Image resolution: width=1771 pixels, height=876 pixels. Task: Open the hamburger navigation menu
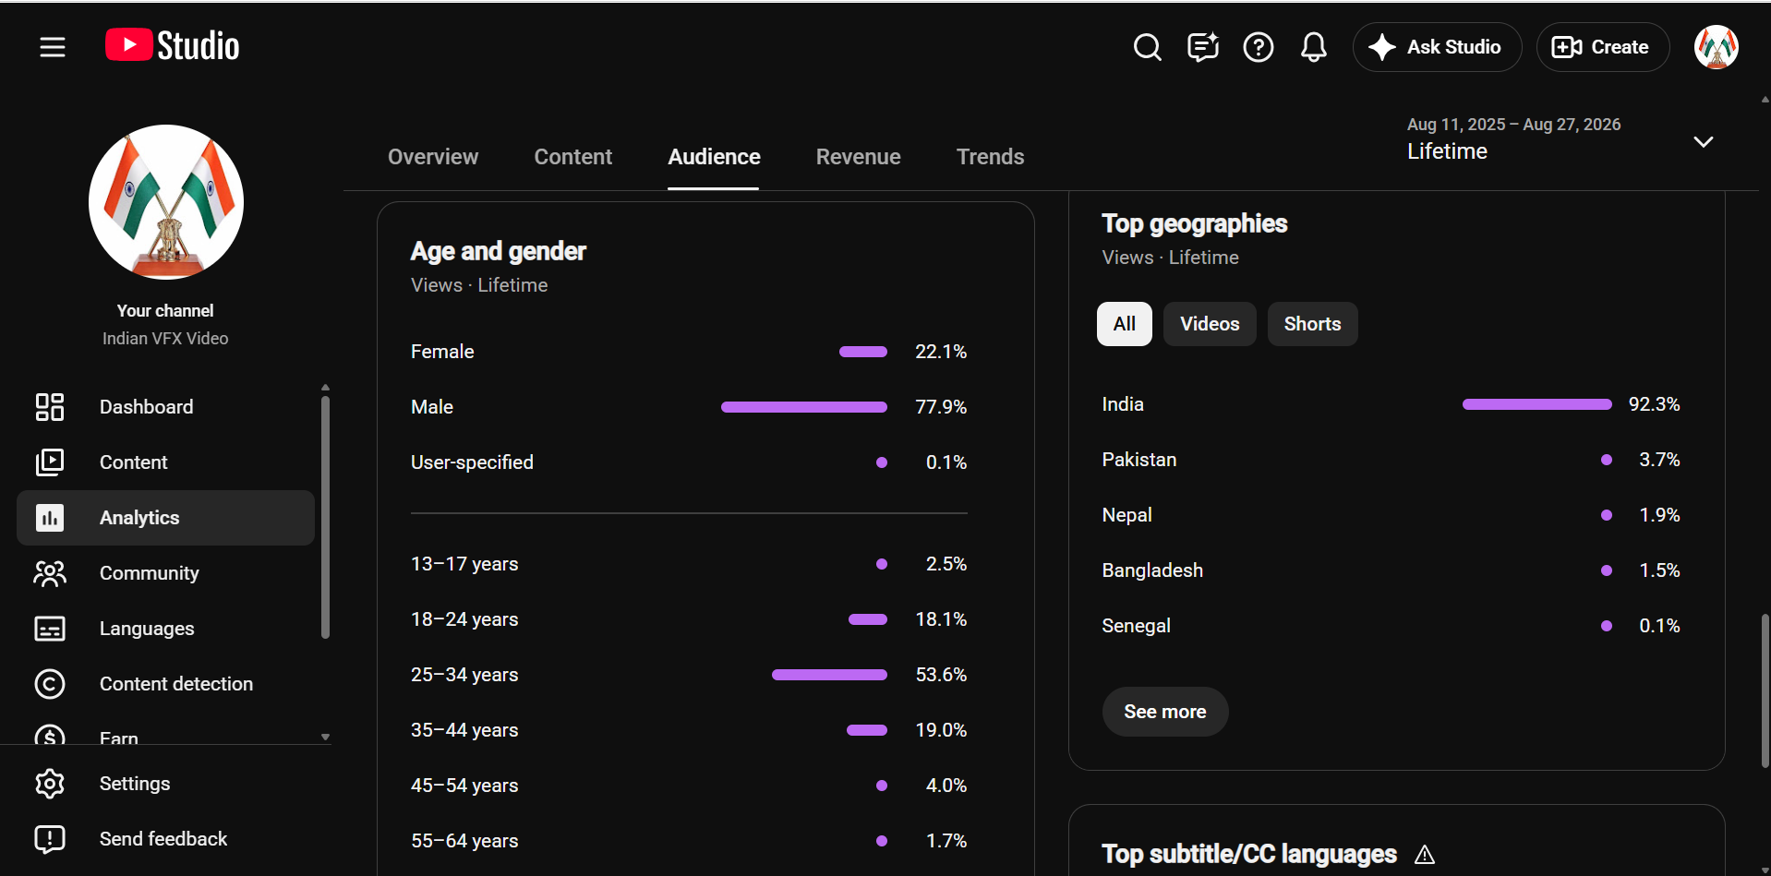pyautogui.click(x=53, y=47)
